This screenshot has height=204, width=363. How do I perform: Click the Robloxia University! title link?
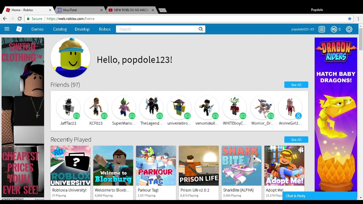[x=69, y=190]
